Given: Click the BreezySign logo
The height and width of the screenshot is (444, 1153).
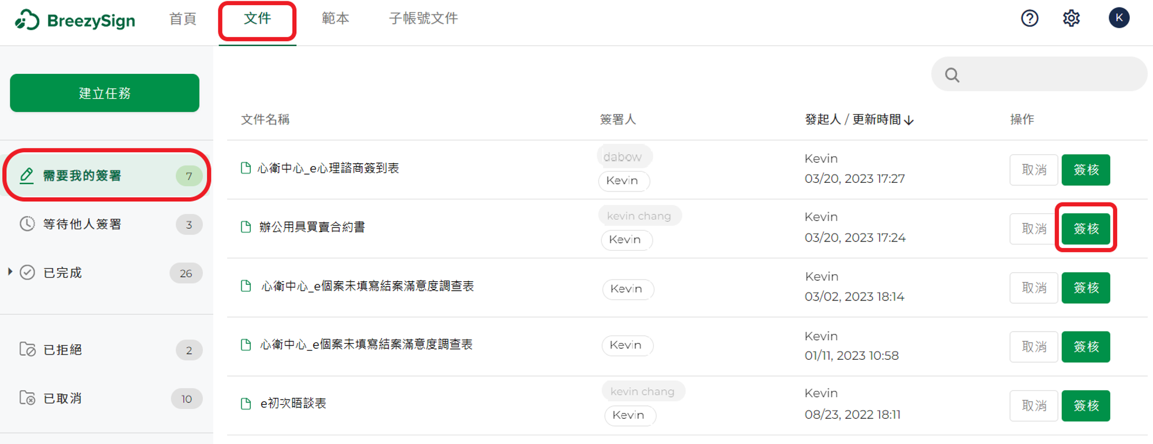Looking at the screenshot, I should (75, 20).
